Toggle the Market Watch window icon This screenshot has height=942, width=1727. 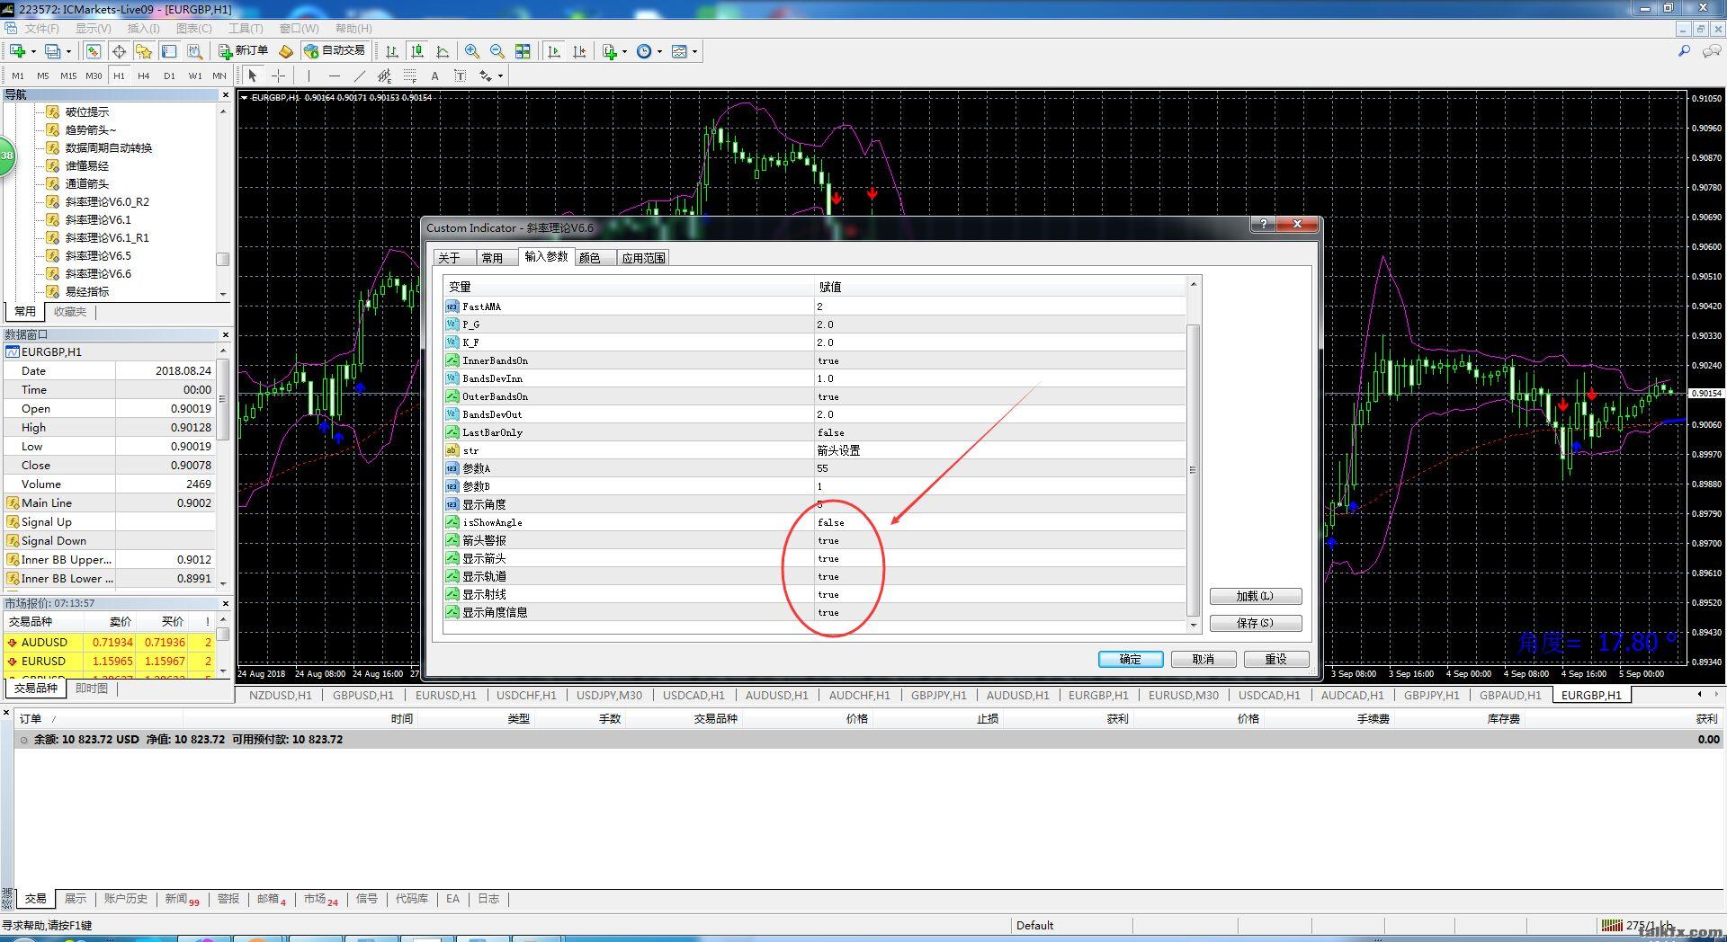pyautogui.click(x=94, y=51)
